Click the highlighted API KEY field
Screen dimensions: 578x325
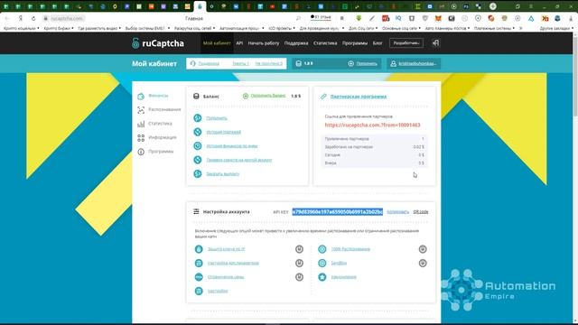[x=338, y=212]
